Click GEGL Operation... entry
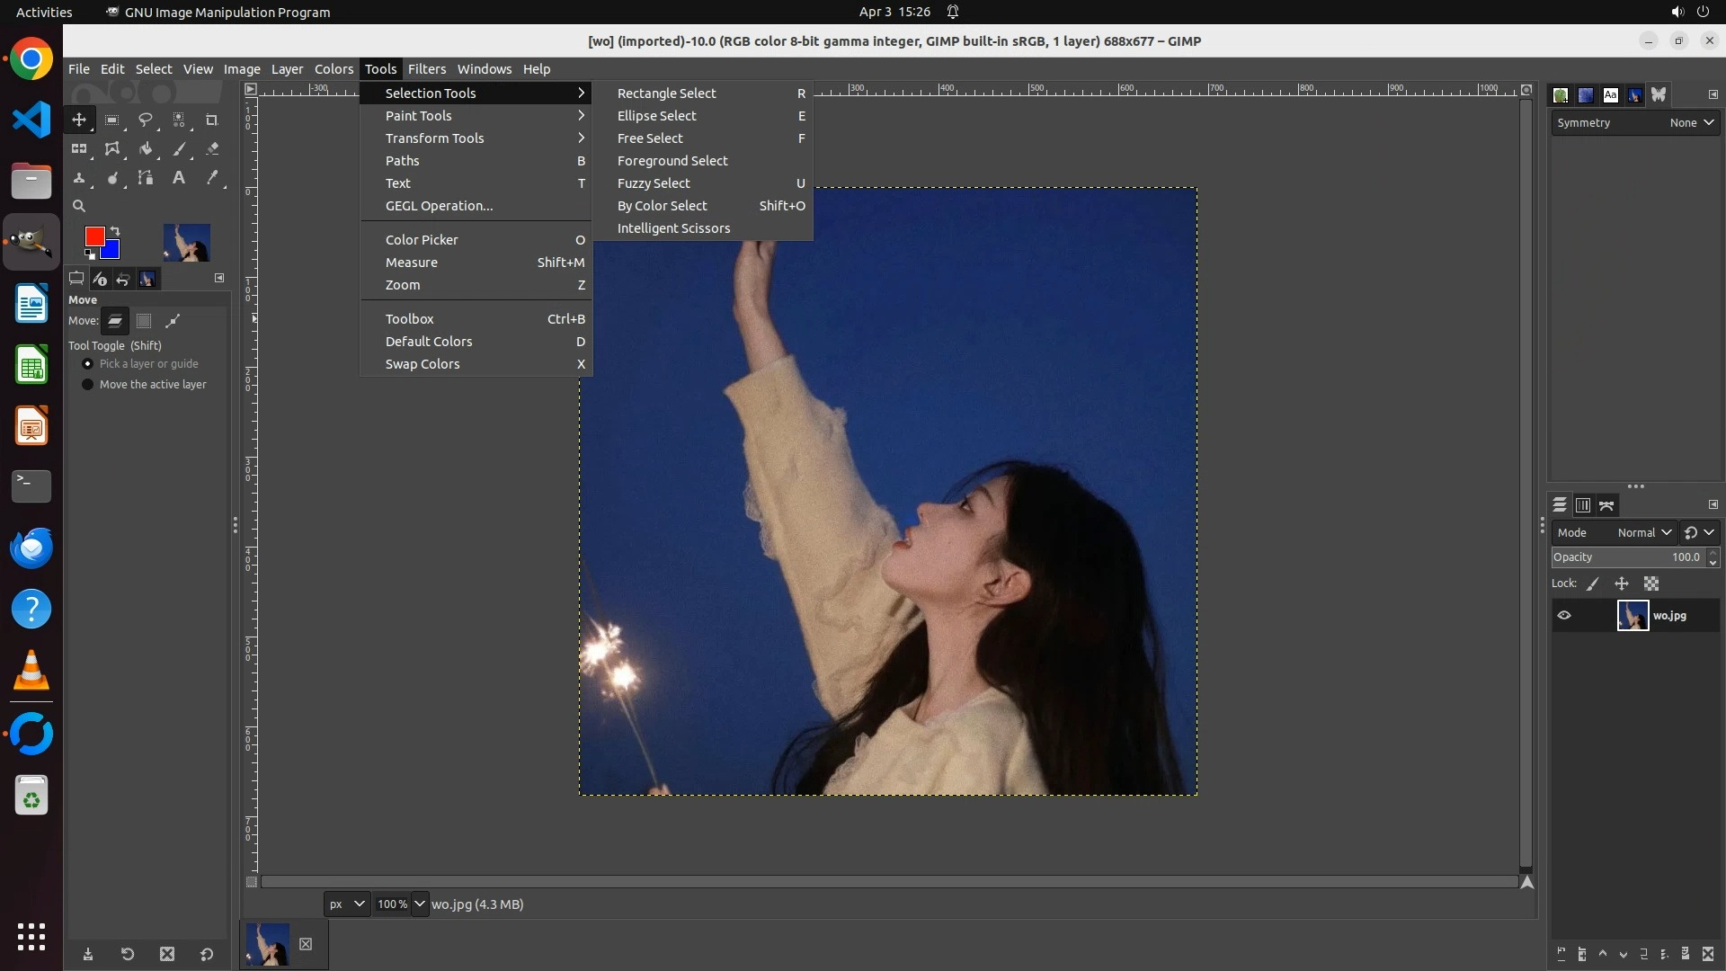This screenshot has width=1726, height=971. 439,206
